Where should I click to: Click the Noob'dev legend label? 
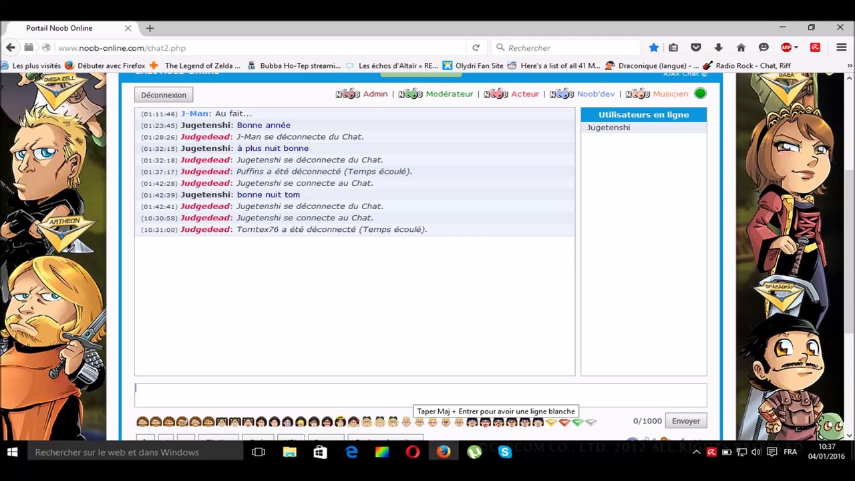(595, 94)
